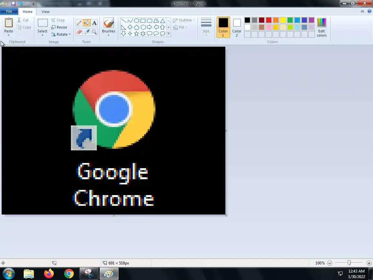Select the Pencil tool
This screenshot has width=373, height=280.
79,23
